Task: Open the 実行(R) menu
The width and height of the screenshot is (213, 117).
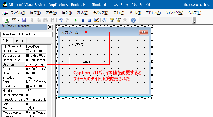Action: pyautogui.click(x=119, y=13)
